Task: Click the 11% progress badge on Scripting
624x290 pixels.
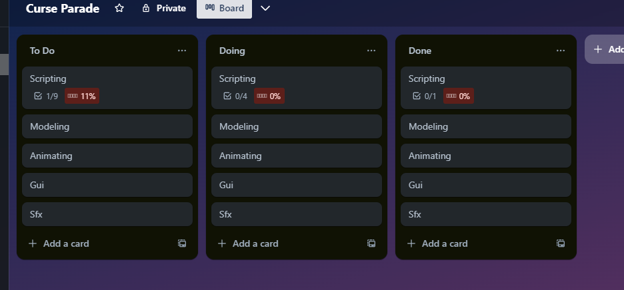Action: pyautogui.click(x=82, y=96)
